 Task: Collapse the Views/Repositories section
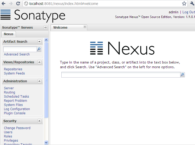click(x=39, y=62)
